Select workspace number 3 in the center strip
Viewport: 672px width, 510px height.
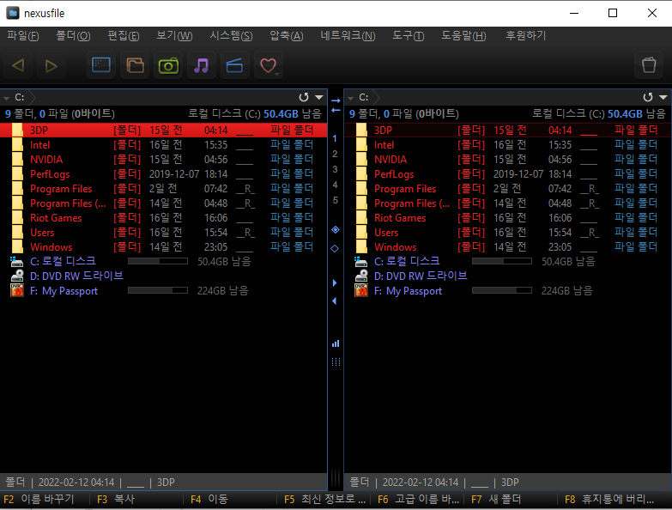(x=335, y=169)
